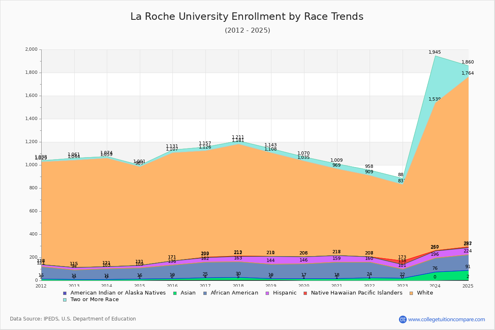Click the 1,200 y-axis label

click(31, 142)
